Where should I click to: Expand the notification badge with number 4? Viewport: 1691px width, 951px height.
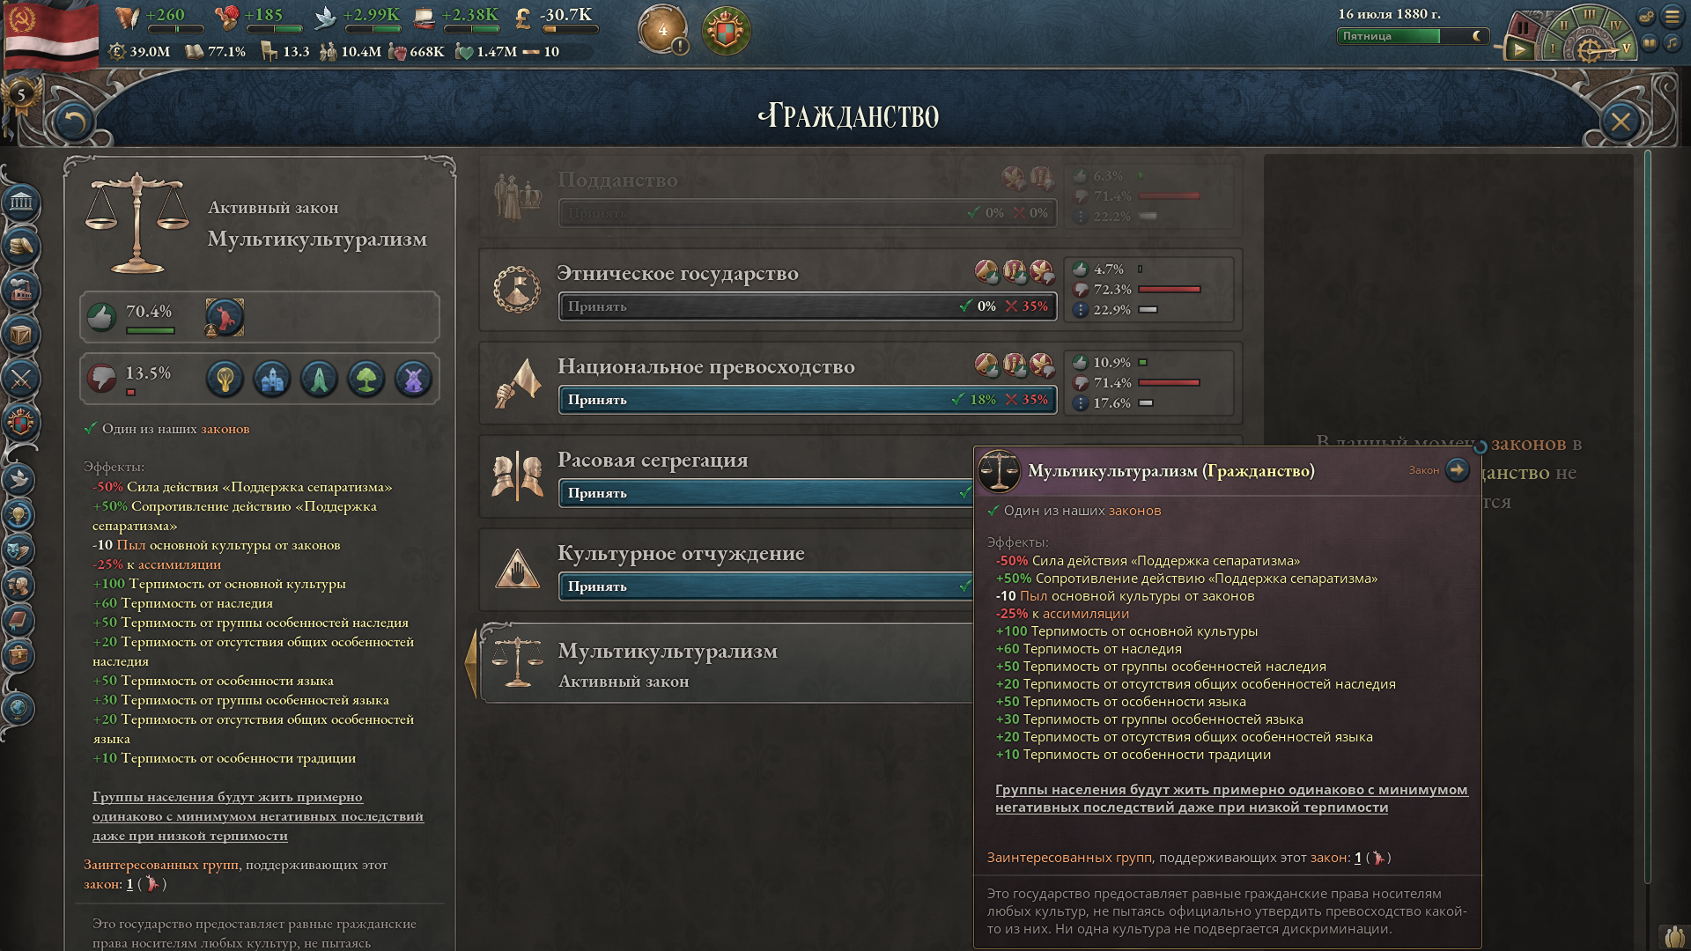tap(662, 30)
